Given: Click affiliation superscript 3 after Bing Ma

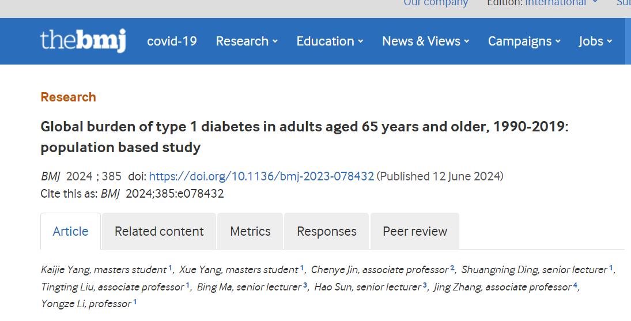Looking at the screenshot, I should (x=305, y=285).
